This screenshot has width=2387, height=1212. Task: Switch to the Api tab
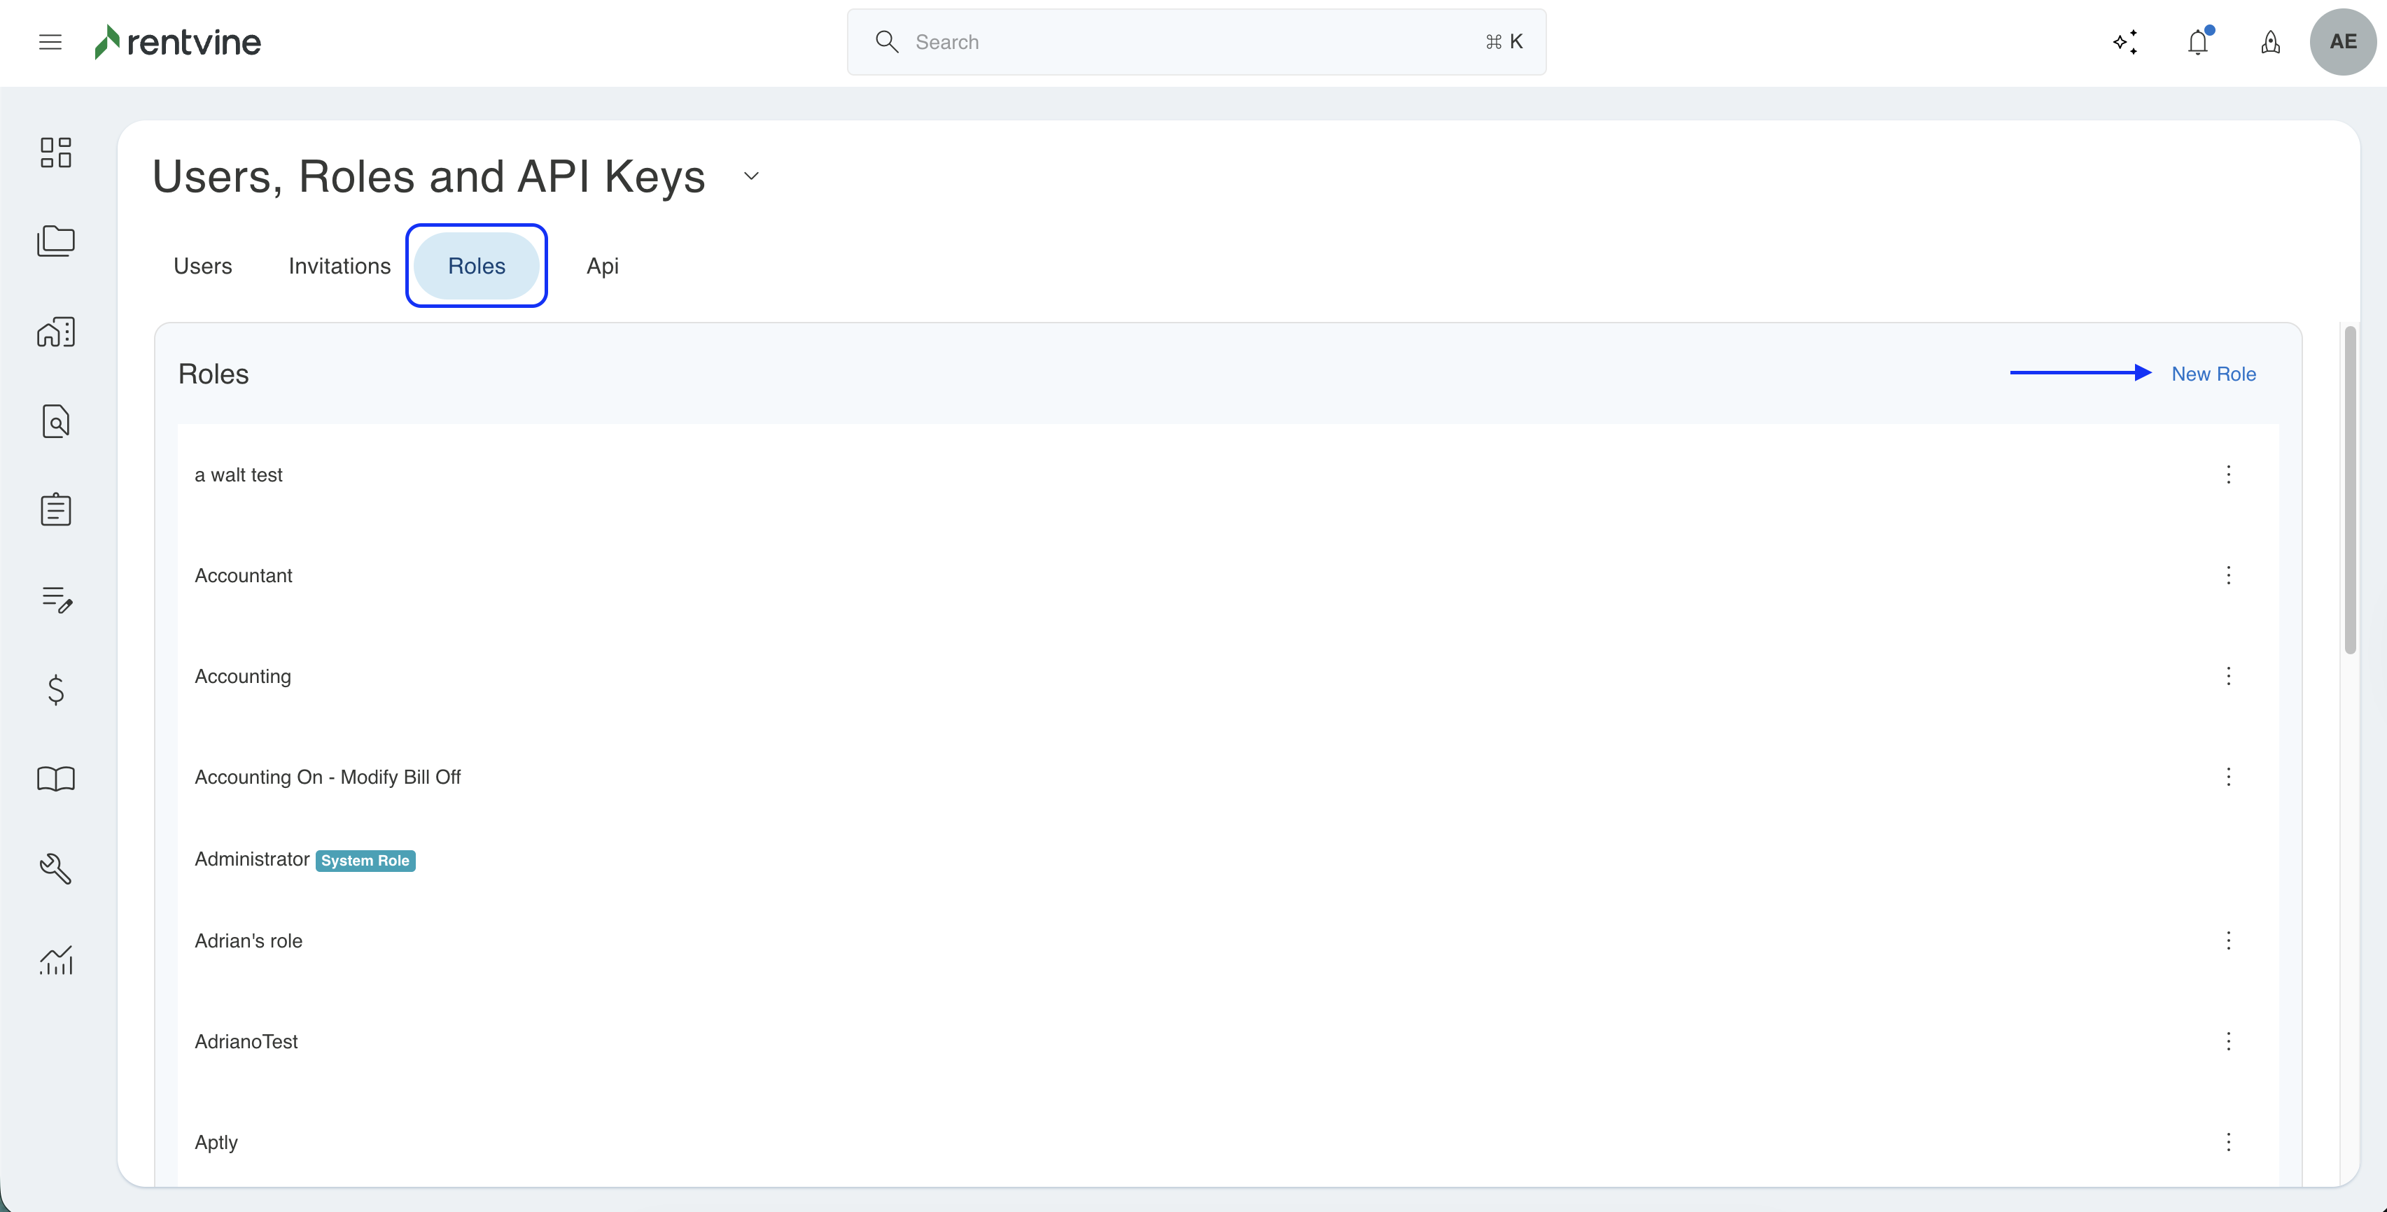602,266
